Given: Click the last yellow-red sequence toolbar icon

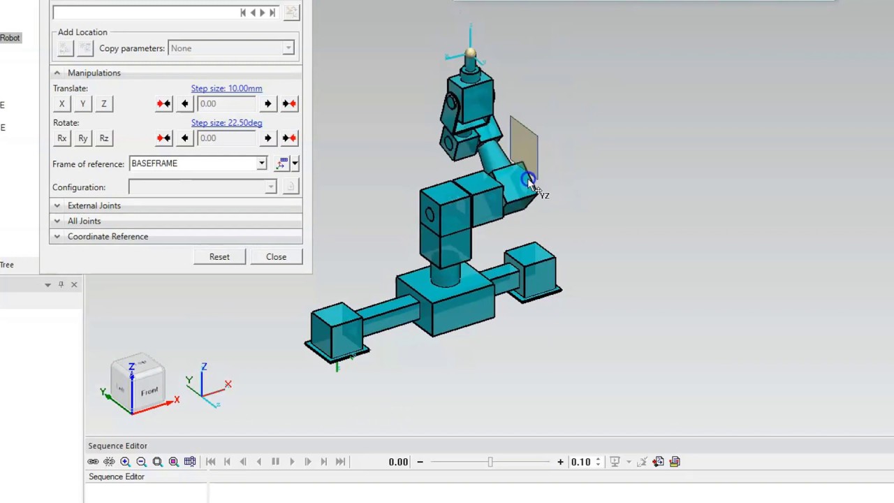Looking at the screenshot, I should click(675, 462).
